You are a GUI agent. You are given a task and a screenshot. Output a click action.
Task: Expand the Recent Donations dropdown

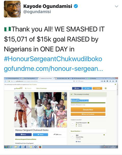[76, 131]
